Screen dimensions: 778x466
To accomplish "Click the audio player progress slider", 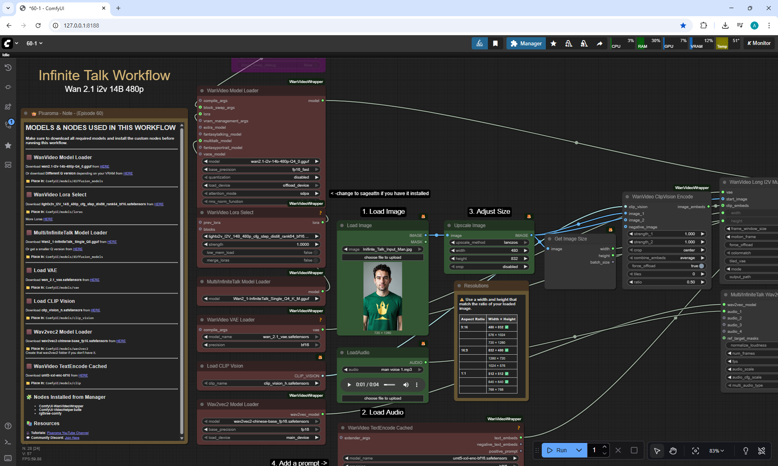I will [x=389, y=385].
